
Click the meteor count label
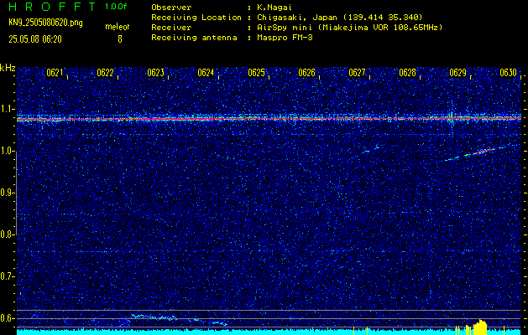pyautogui.click(x=118, y=27)
